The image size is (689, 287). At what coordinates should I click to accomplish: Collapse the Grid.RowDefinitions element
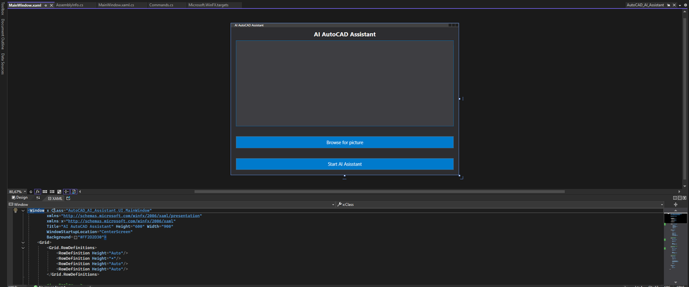[x=23, y=247]
